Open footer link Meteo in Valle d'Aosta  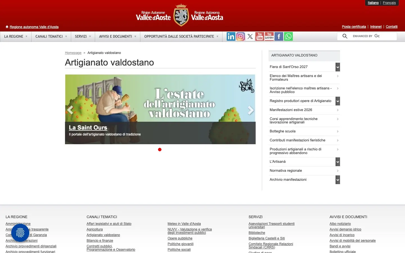(184, 224)
